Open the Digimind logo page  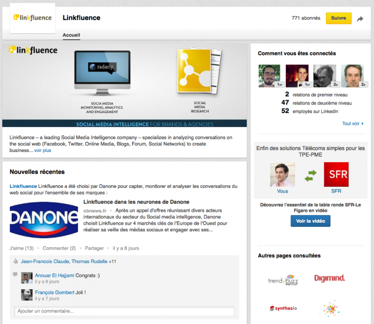(329, 278)
